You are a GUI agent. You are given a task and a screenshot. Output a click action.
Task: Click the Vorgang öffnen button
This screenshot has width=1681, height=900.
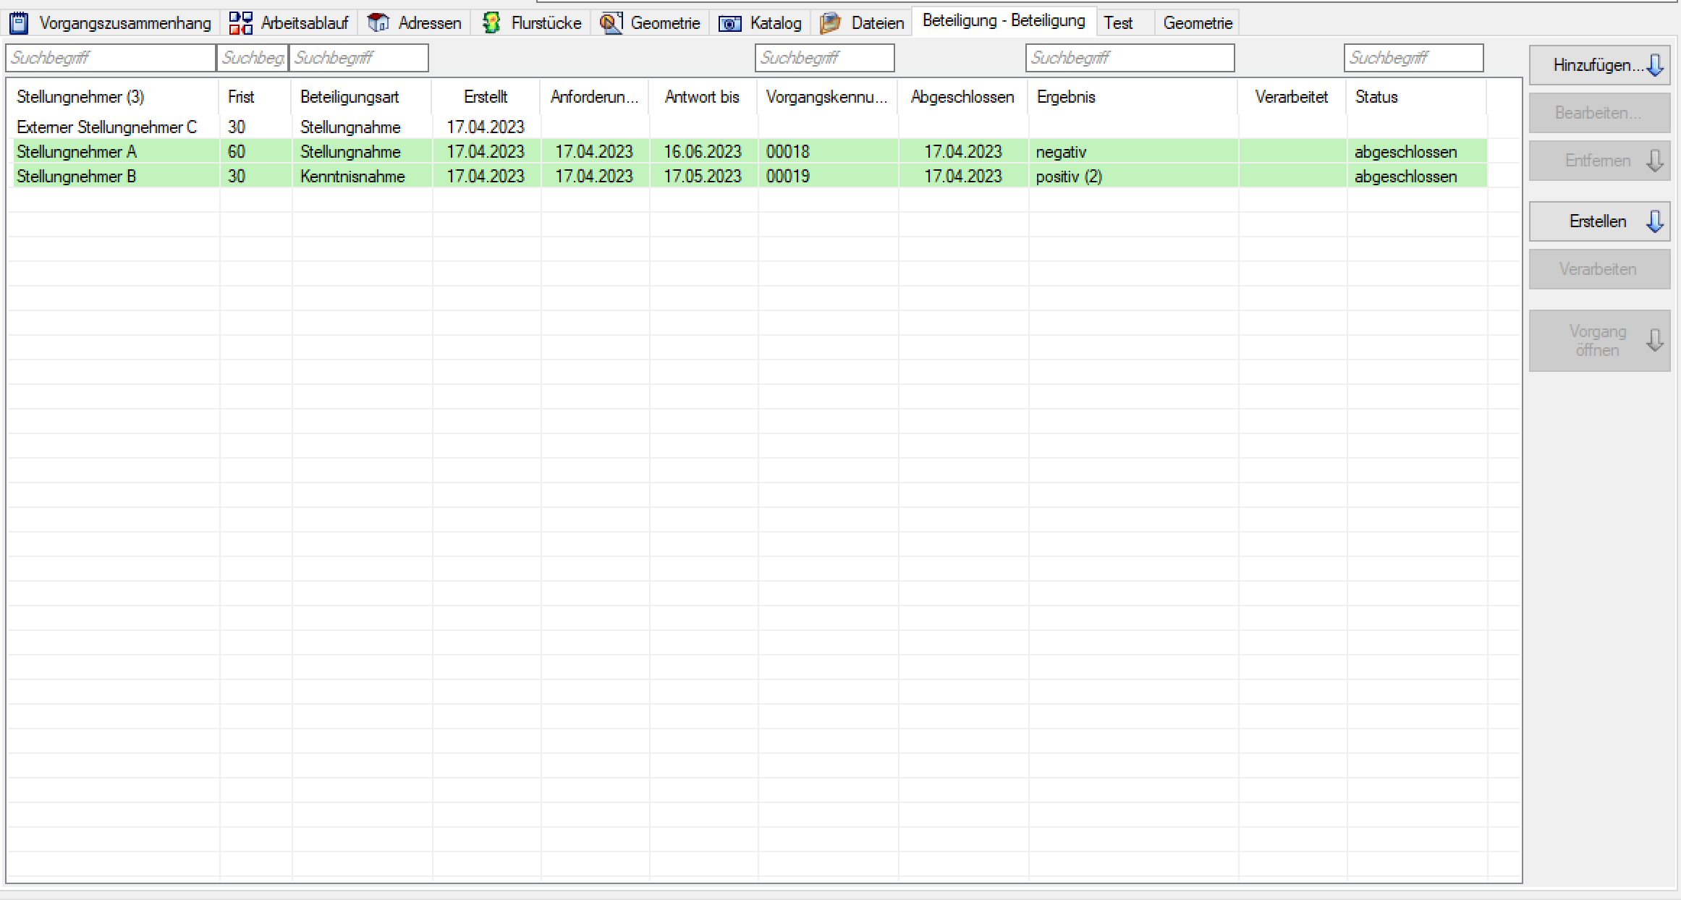tap(1598, 341)
